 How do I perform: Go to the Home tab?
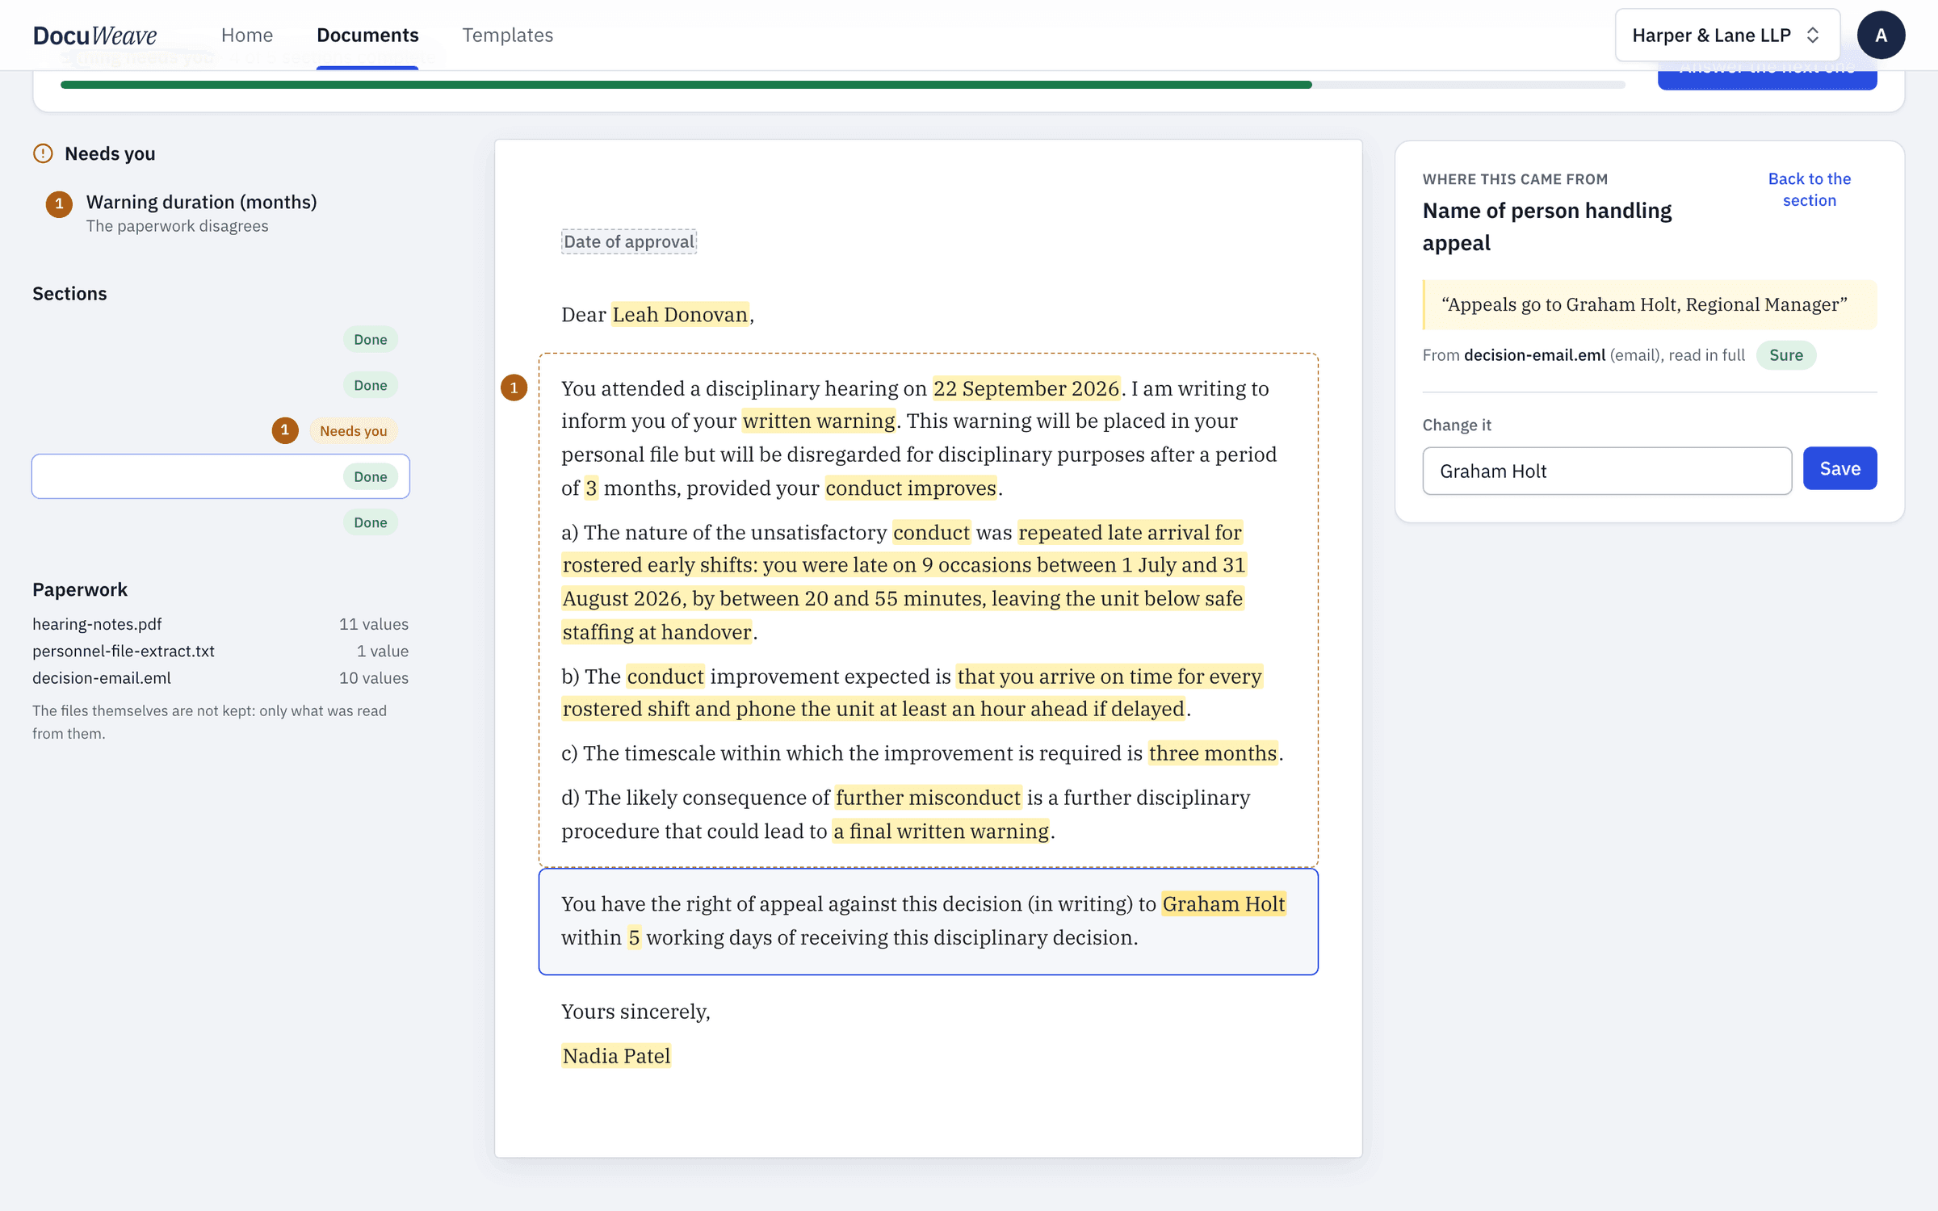click(x=247, y=36)
